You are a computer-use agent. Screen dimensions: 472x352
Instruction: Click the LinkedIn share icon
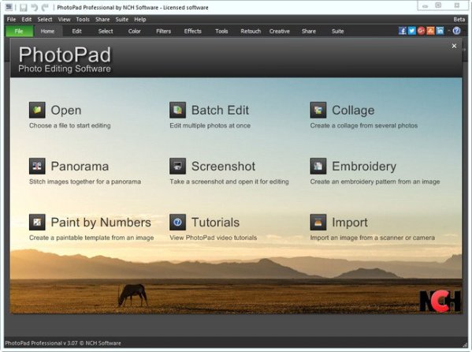(x=440, y=31)
